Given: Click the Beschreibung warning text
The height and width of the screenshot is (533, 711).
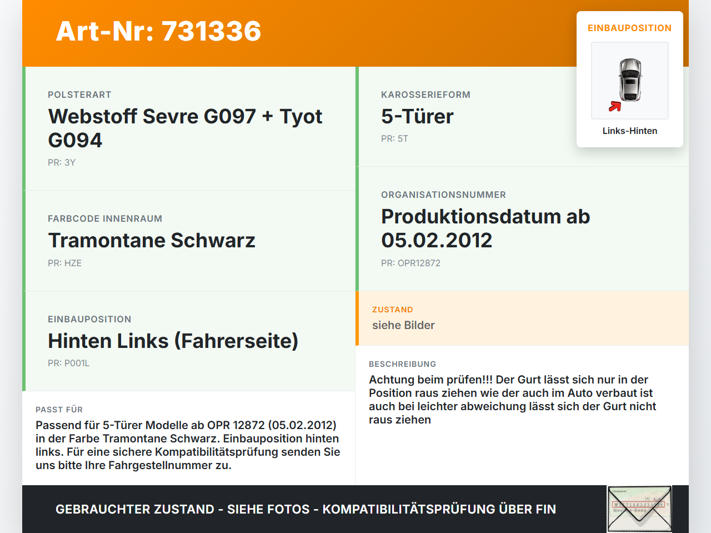Looking at the screenshot, I should [513, 400].
